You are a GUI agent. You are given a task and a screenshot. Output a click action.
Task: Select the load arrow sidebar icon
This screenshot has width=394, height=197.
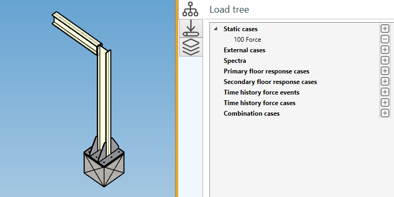pyautogui.click(x=191, y=29)
